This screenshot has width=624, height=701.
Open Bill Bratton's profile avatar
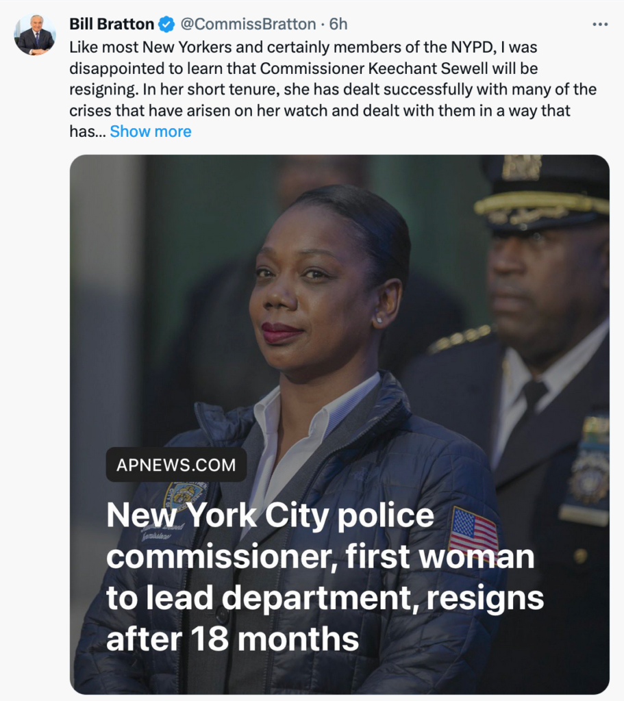35,34
